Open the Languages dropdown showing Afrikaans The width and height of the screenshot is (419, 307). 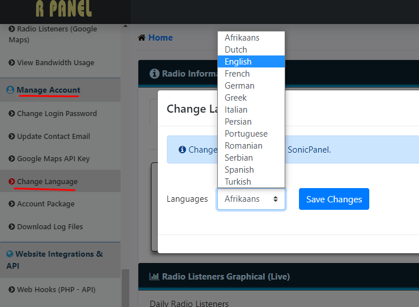[x=251, y=199]
